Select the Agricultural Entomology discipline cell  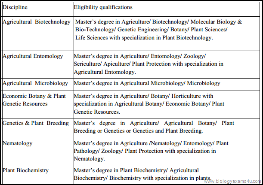click(x=33, y=56)
